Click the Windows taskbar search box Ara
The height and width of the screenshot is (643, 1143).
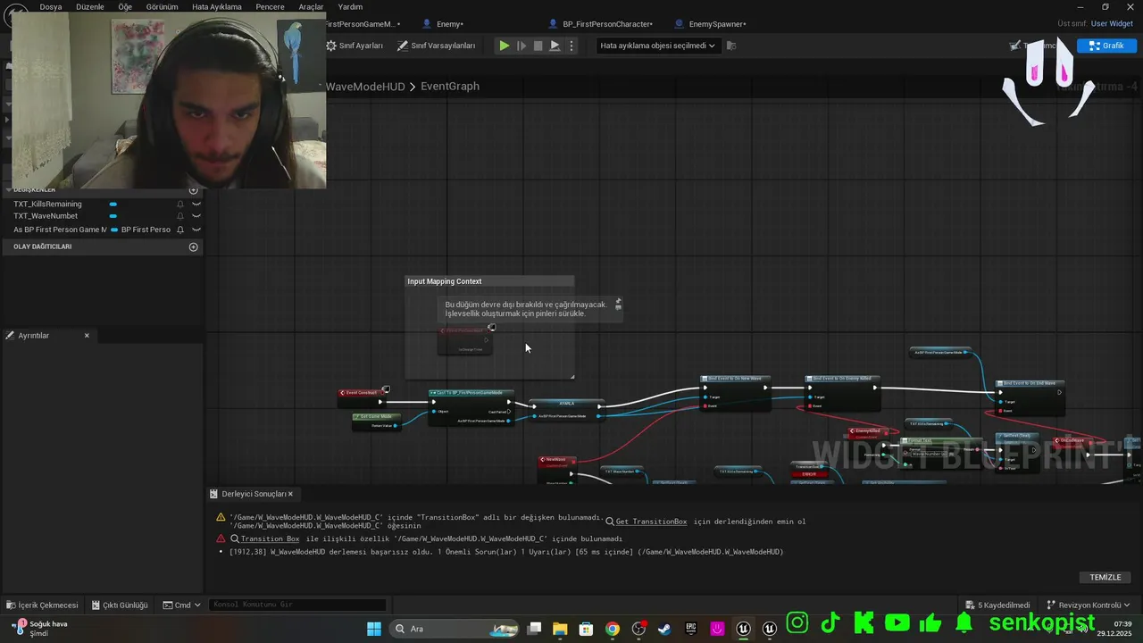coord(455,629)
